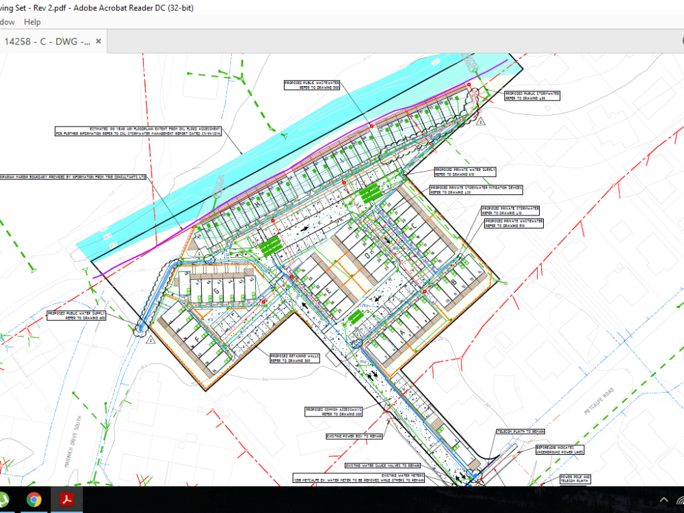Click the block 'F' letter on plan
Screen dimensions: 684x513
click(196, 339)
